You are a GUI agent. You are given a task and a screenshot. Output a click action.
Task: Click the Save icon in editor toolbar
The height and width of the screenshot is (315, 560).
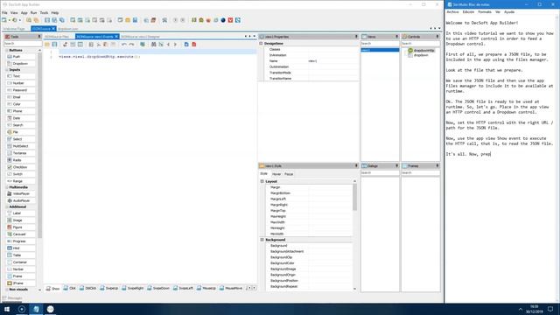(54, 45)
